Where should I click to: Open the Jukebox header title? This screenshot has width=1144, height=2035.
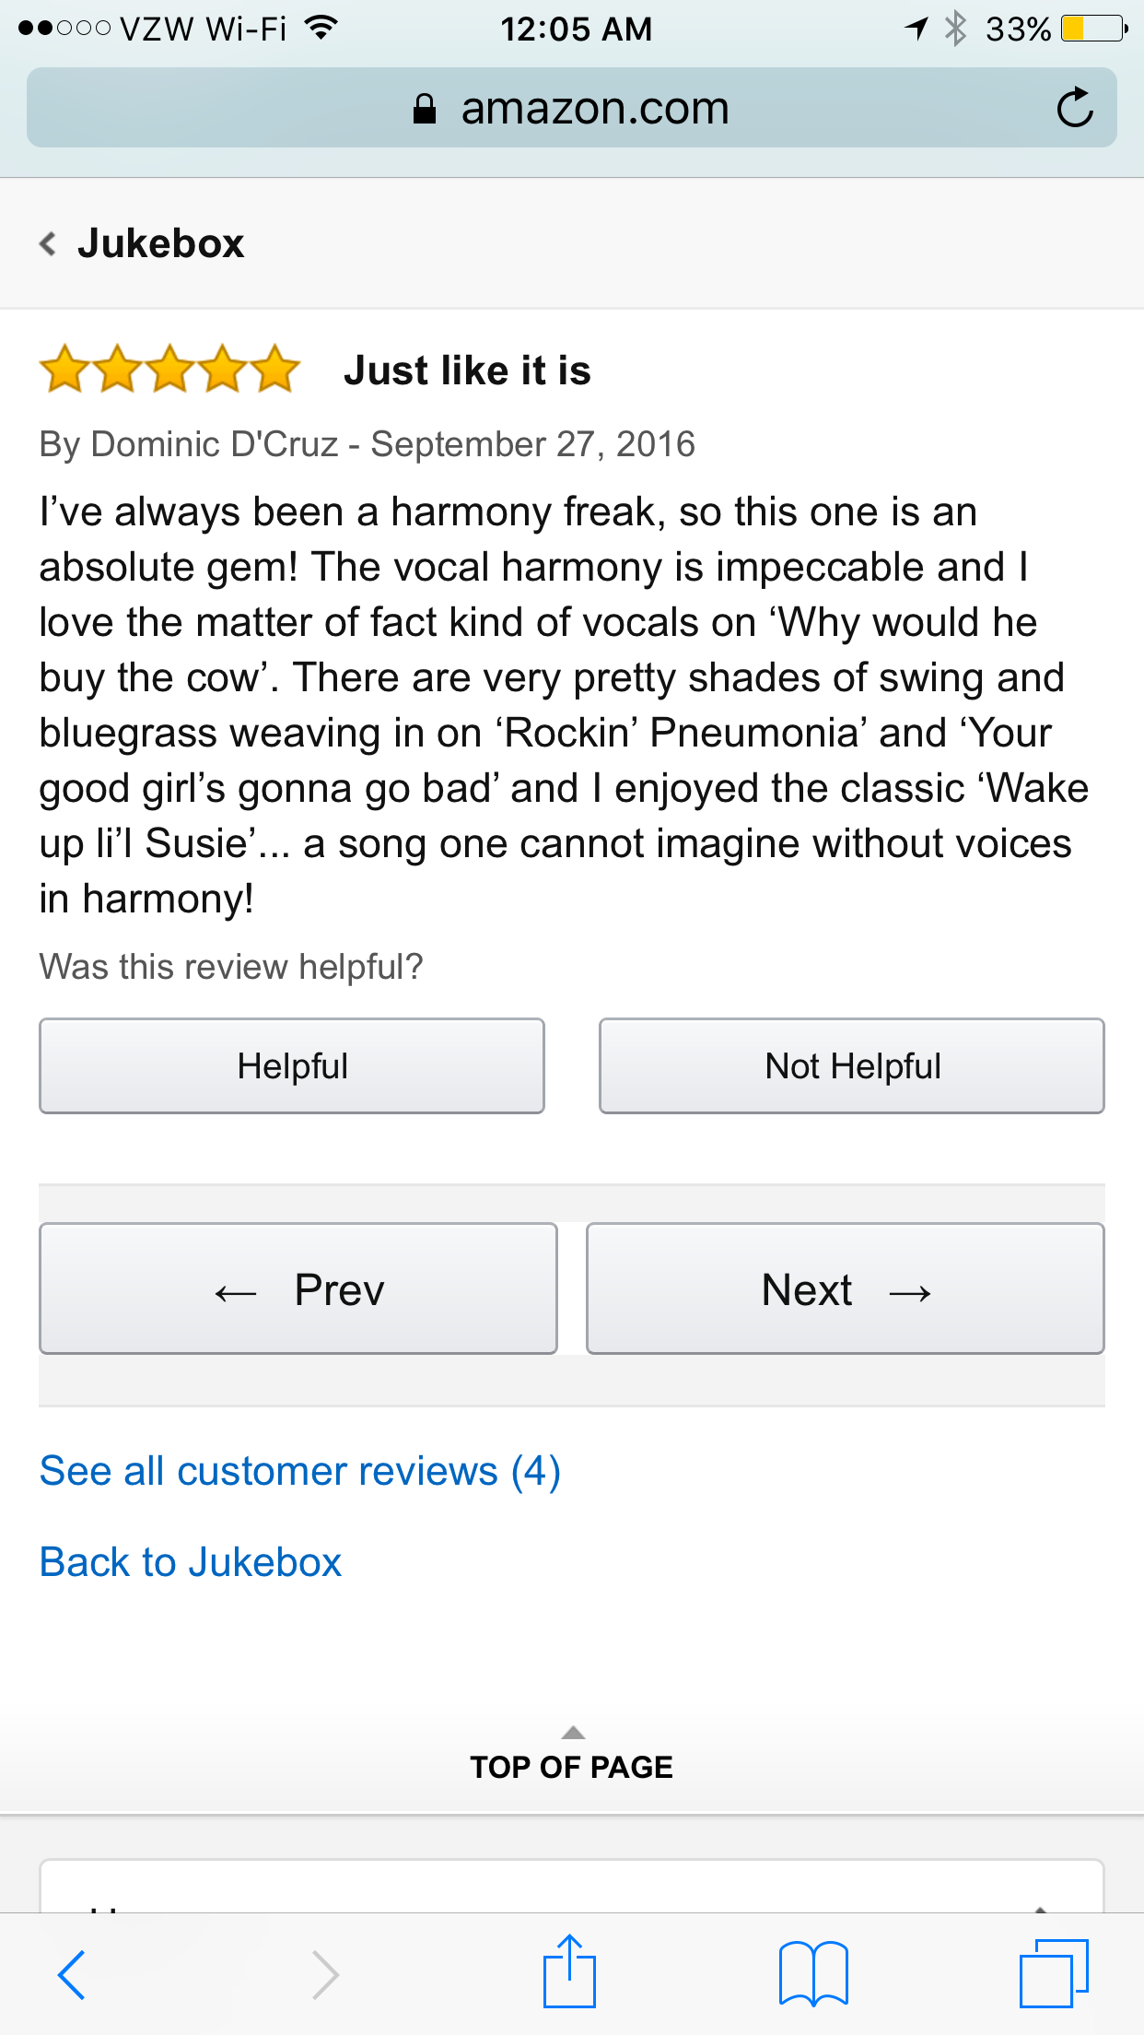pyautogui.click(x=161, y=244)
